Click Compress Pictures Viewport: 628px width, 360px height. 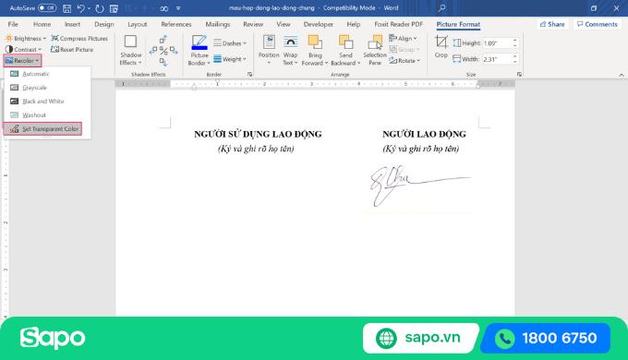(79, 39)
